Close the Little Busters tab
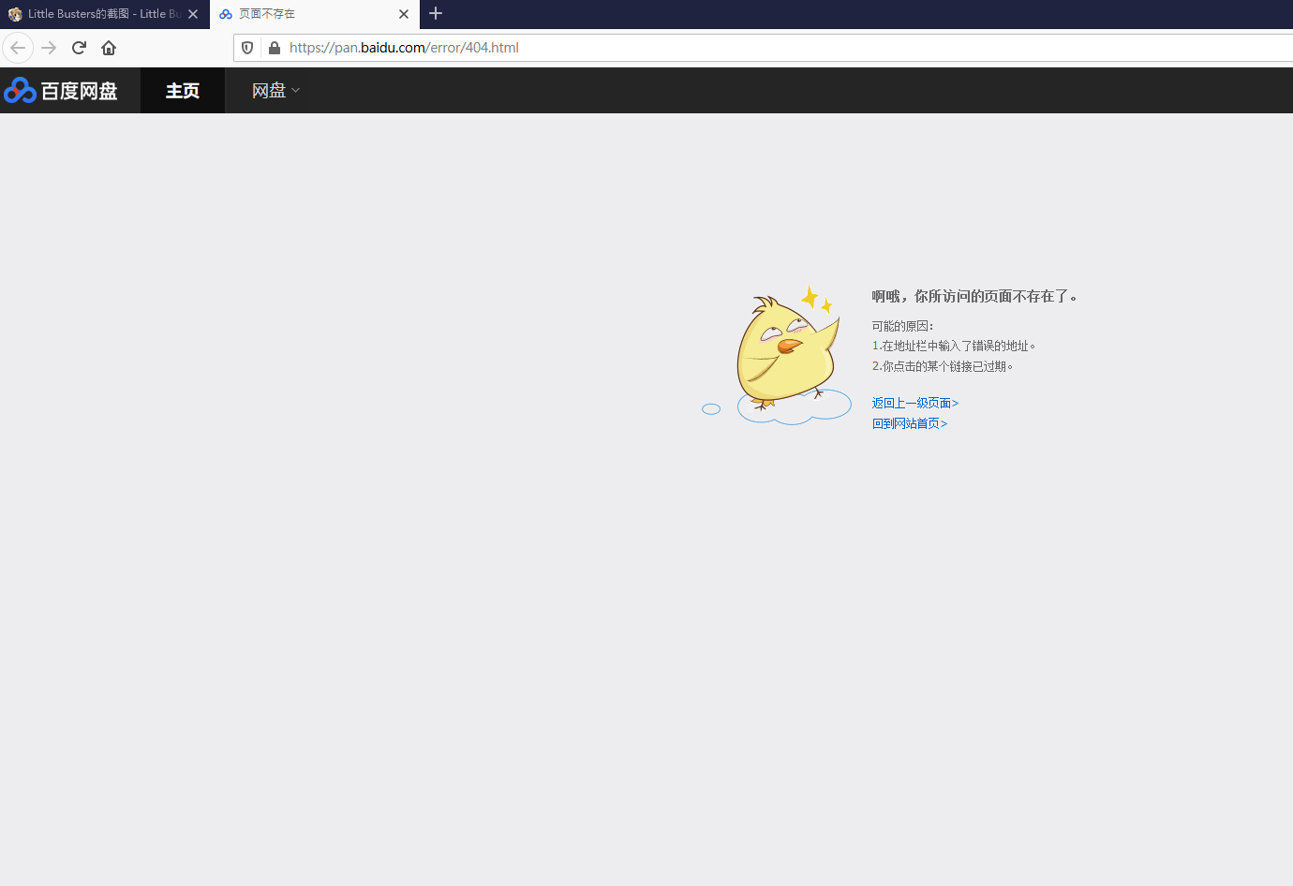Screen dimensions: 1293x886 (x=193, y=14)
